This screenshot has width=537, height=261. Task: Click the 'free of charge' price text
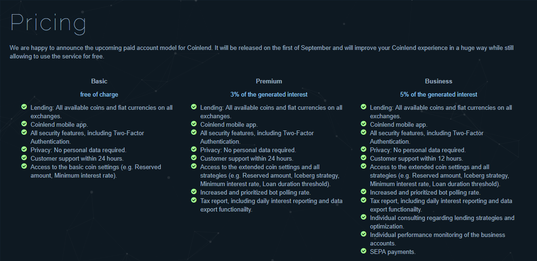[x=99, y=94]
